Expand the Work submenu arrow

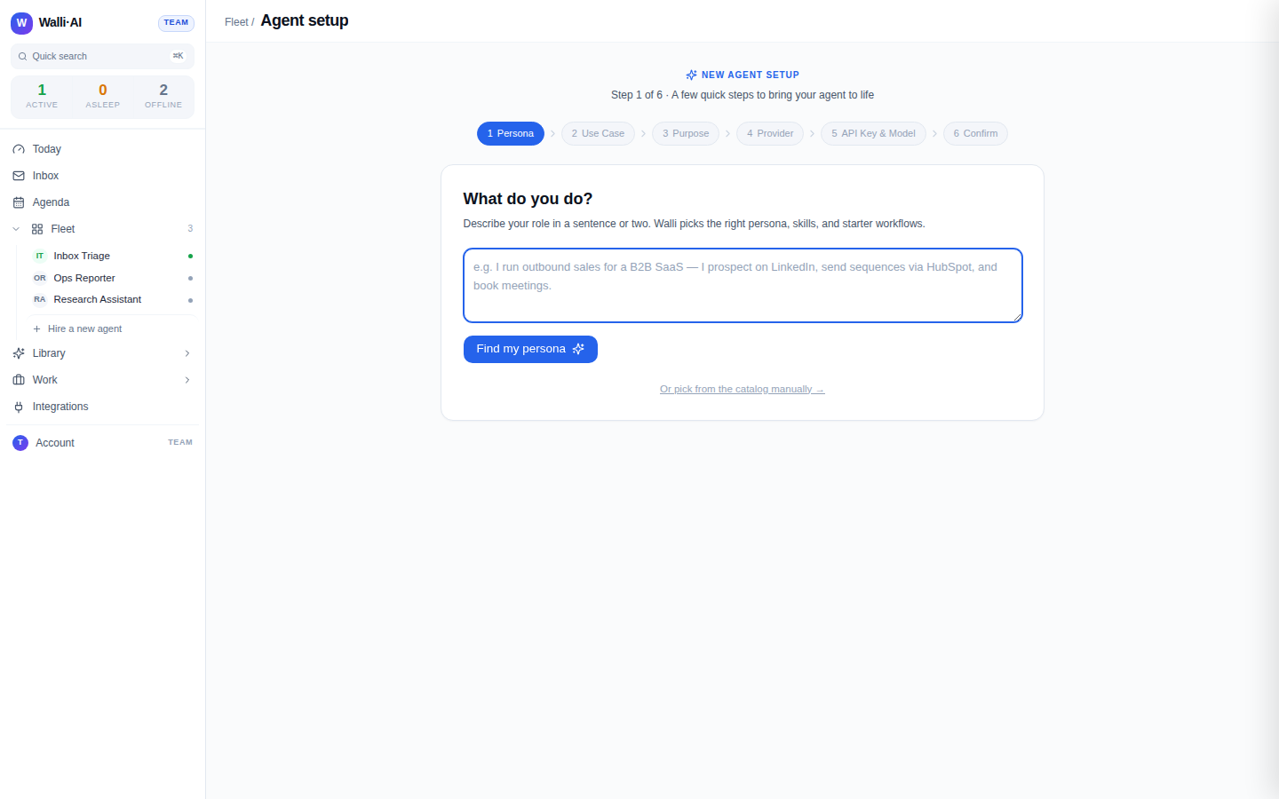pos(187,380)
